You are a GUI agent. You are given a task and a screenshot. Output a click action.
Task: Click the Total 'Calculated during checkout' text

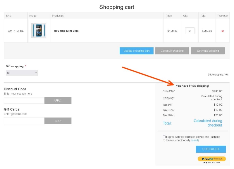pyautogui.click(x=208, y=123)
